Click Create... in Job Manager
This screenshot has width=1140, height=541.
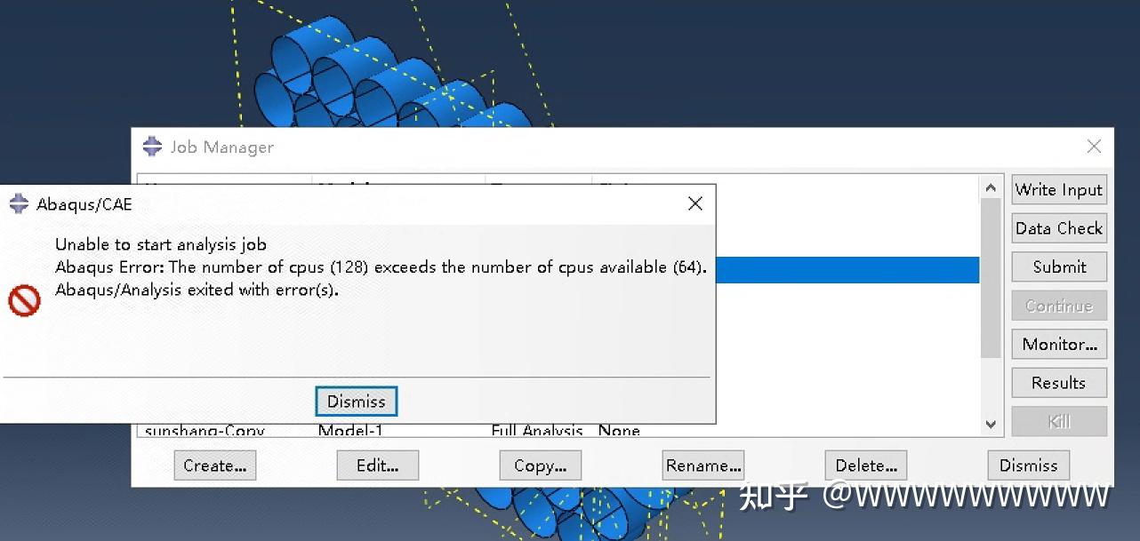[x=214, y=465]
